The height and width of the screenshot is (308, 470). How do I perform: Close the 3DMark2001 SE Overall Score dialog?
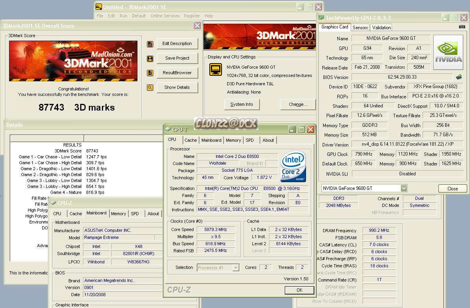coord(197,25)
